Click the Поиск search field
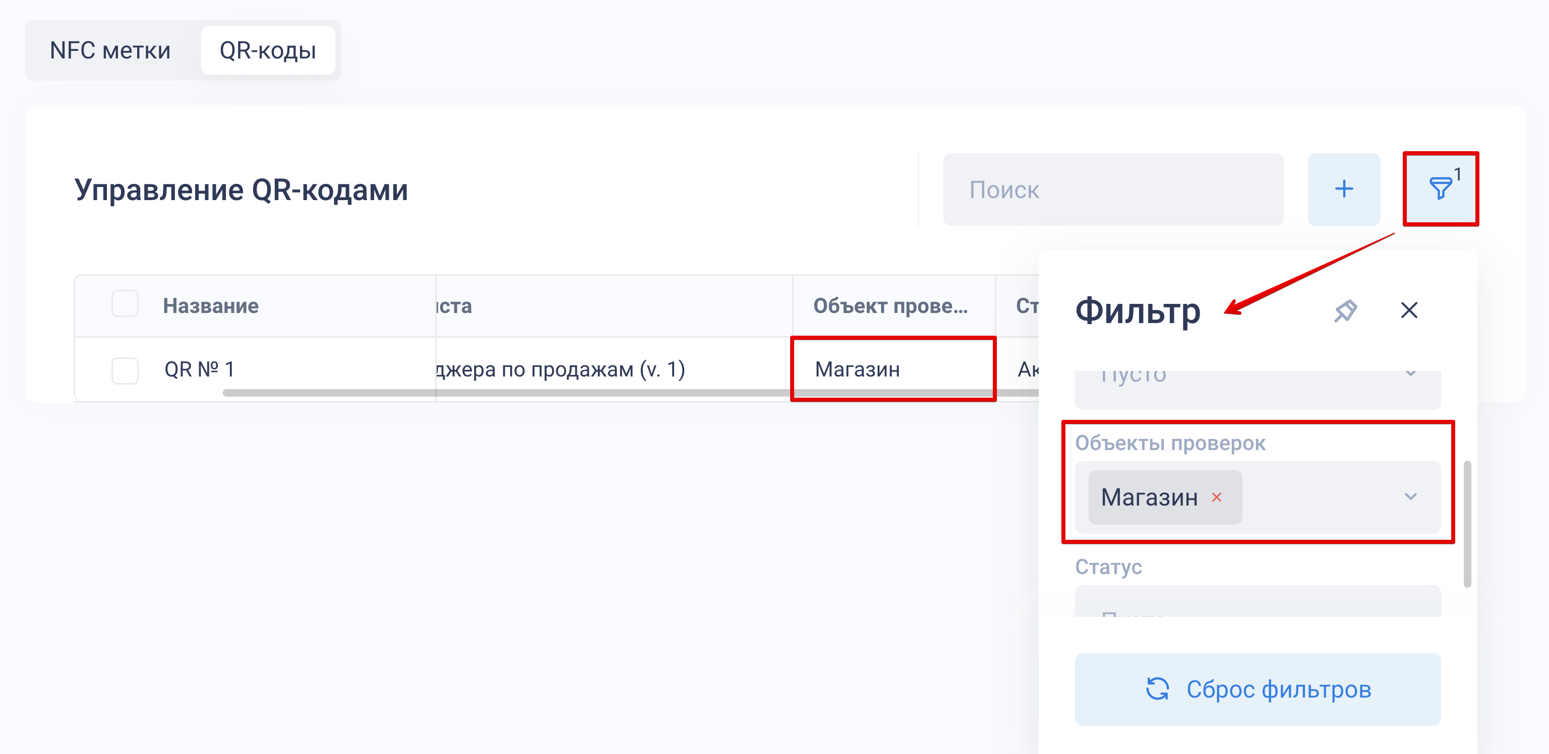This screenshot has height=754, width=1549. pyautogui.click(x=1113, y=190)
